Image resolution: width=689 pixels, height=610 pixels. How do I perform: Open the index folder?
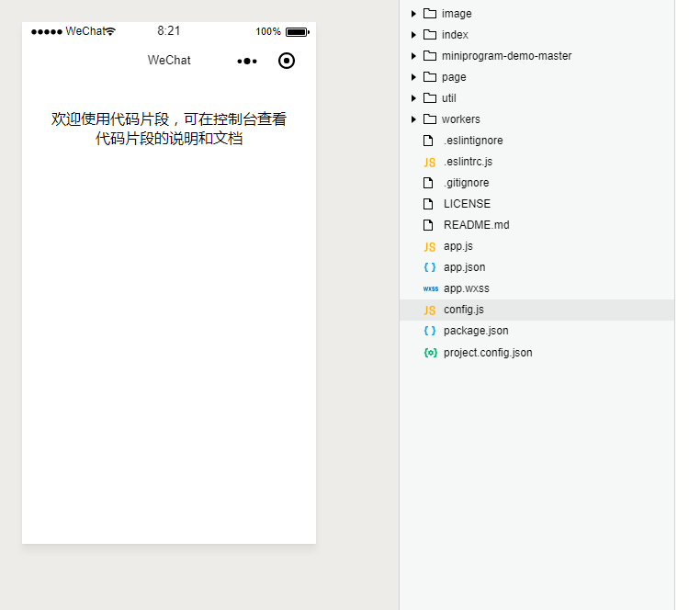point(537,35)
